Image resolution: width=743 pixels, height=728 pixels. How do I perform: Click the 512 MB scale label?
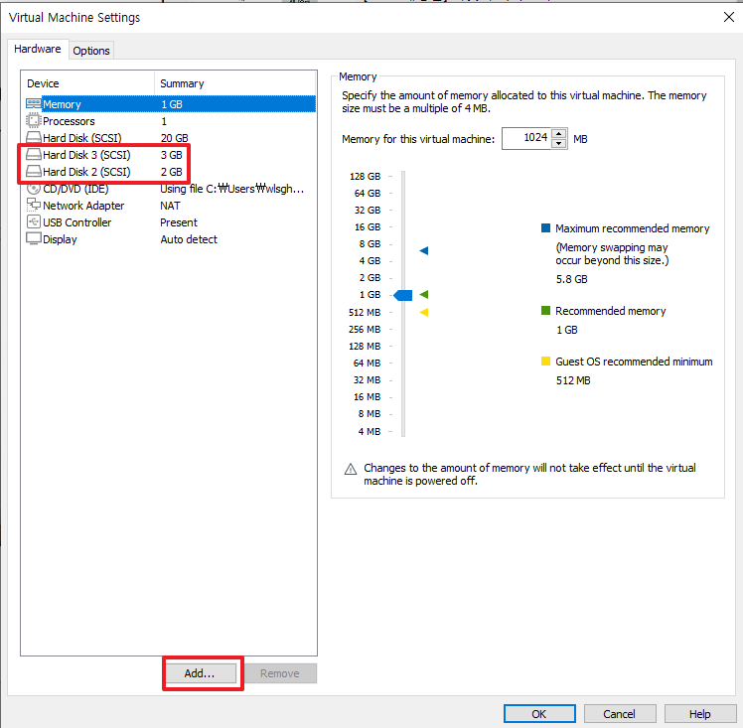tap(365, 313)
